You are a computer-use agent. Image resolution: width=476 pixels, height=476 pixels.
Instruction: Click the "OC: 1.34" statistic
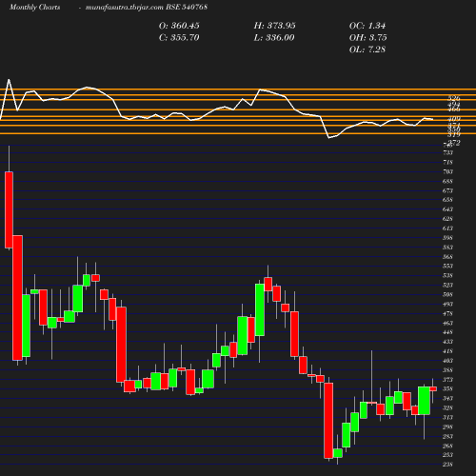point(367,26)
